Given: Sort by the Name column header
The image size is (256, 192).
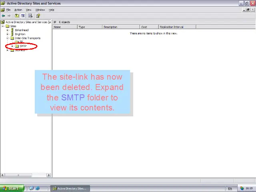Looking at the screenshot, I should (x=65, y=27).
